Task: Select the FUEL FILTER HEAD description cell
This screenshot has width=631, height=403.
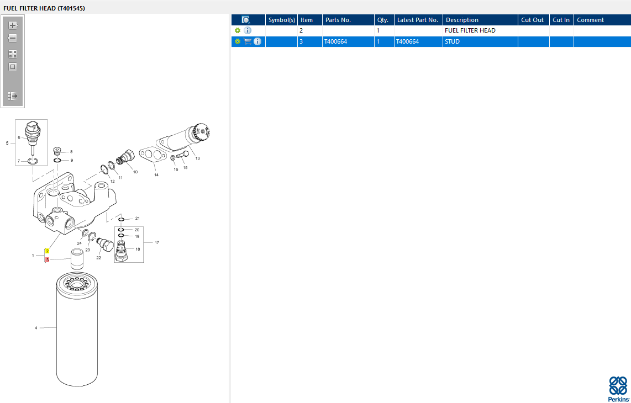Action: (x=481, y=30)
